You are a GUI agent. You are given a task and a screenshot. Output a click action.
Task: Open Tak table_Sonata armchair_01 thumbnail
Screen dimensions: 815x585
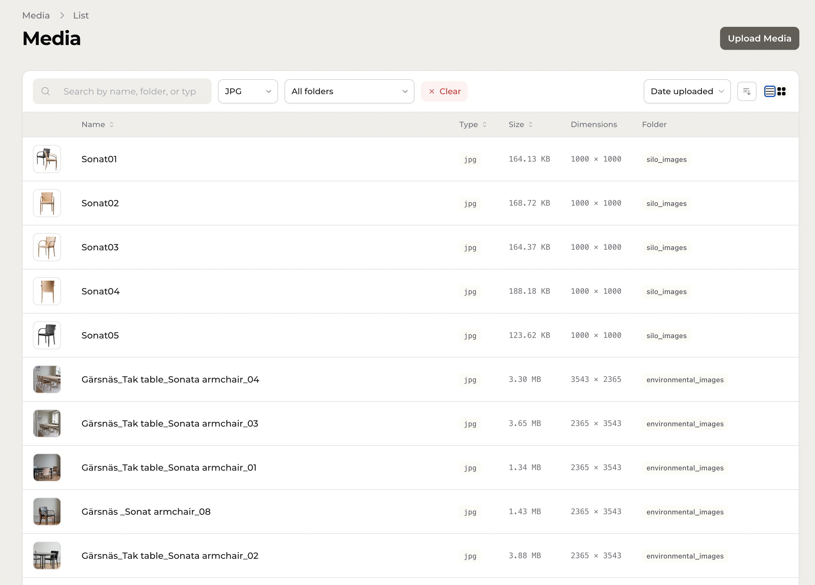(x=47, y=467)
